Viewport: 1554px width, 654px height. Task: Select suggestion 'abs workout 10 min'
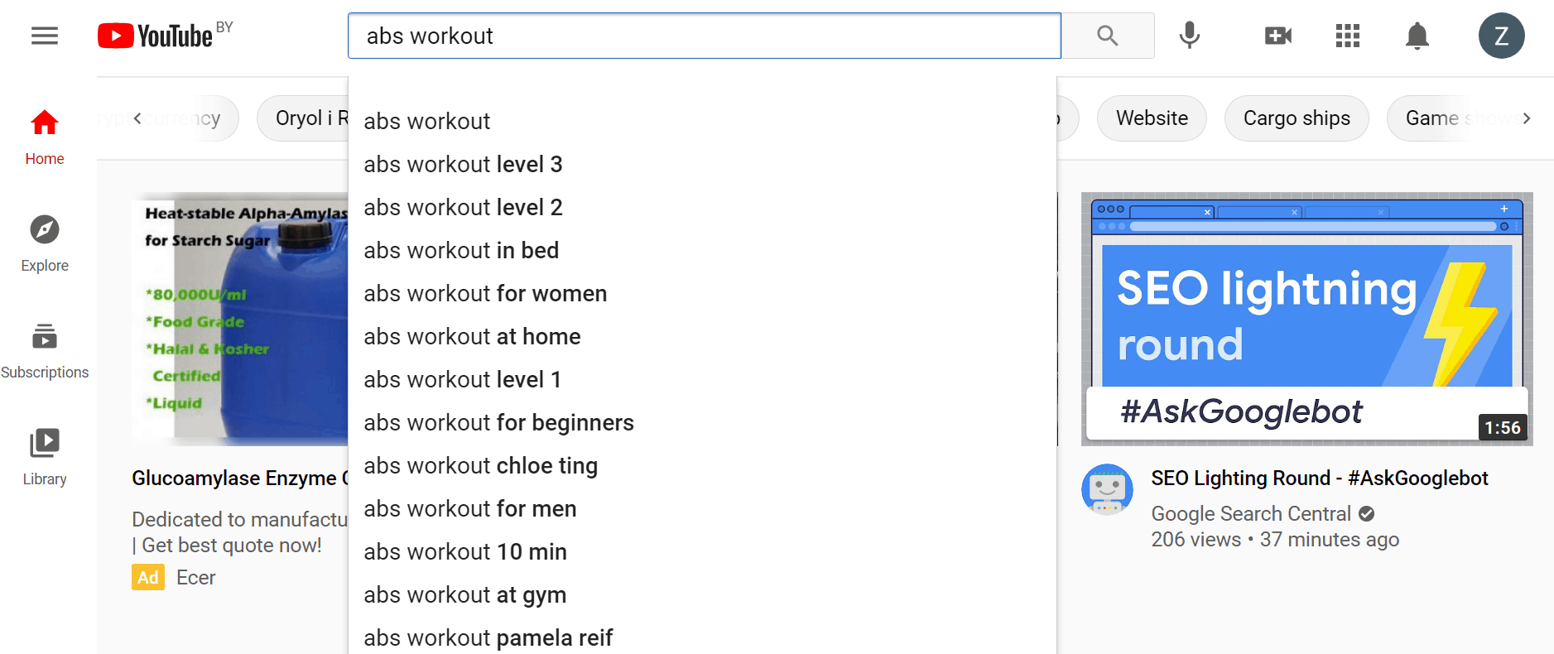pyautogui.click(x=702, y=551)
